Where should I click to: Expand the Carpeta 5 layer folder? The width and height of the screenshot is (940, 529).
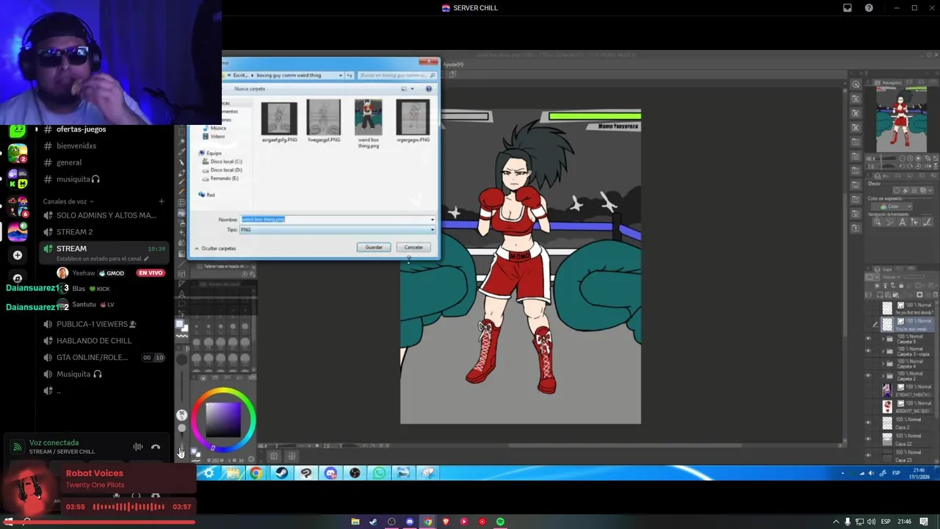pyautogui.click(x=881, y=338)
